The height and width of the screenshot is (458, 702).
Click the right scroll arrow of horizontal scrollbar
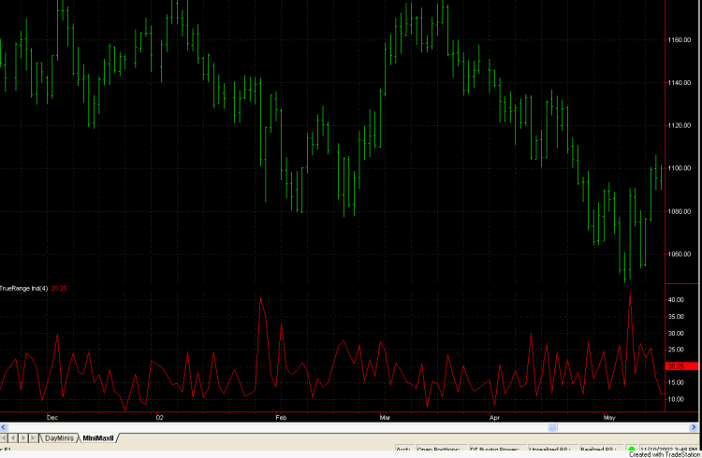coord(694,427)
